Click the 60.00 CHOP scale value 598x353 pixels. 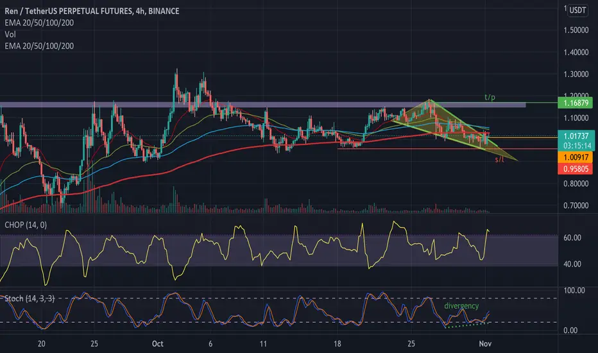click(572, 237)
